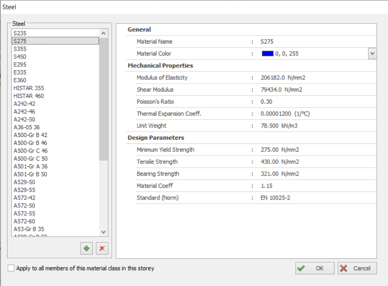The width and height of the screenshot is (388, 286).
Task: Click the green plus add material icon
Action: (x=86, y=248)
